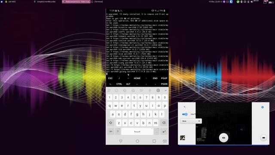Click the round mode button in the camera window's right panel
This screenshot has width=275, height=155.
click(x=263, y=138)
